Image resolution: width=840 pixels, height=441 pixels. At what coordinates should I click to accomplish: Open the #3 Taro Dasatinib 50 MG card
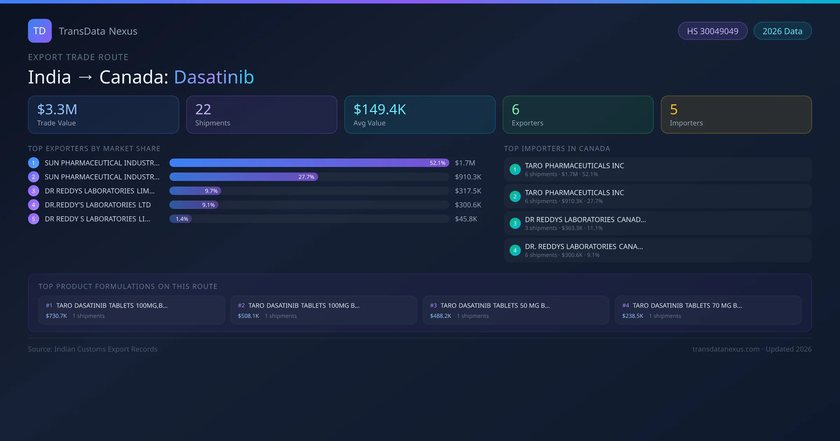[x=516, y=310]
